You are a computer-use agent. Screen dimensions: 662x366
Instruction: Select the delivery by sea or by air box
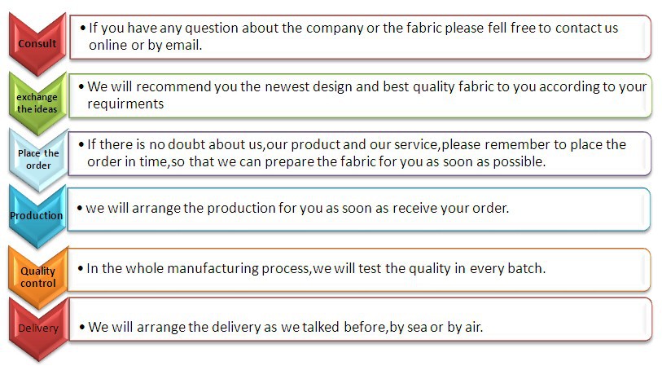[360, 319]
